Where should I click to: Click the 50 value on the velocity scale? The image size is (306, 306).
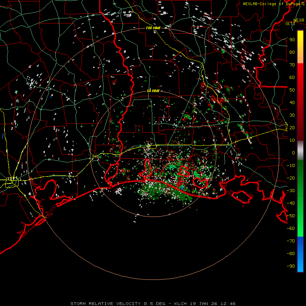(292, 90)
